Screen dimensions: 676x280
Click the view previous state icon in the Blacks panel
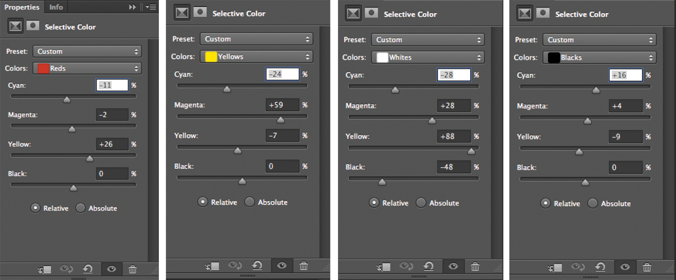click(x=578, y=267)
